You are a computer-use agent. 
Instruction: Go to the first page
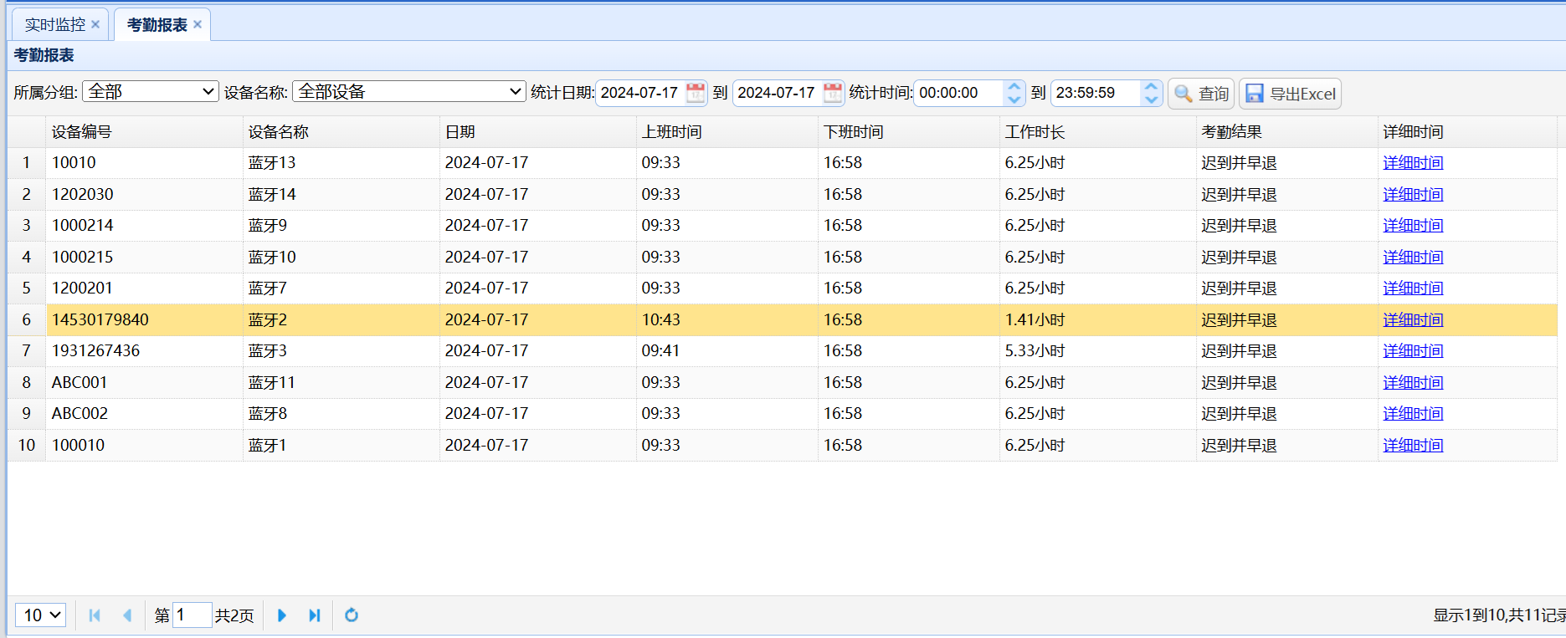coord(95,615)
